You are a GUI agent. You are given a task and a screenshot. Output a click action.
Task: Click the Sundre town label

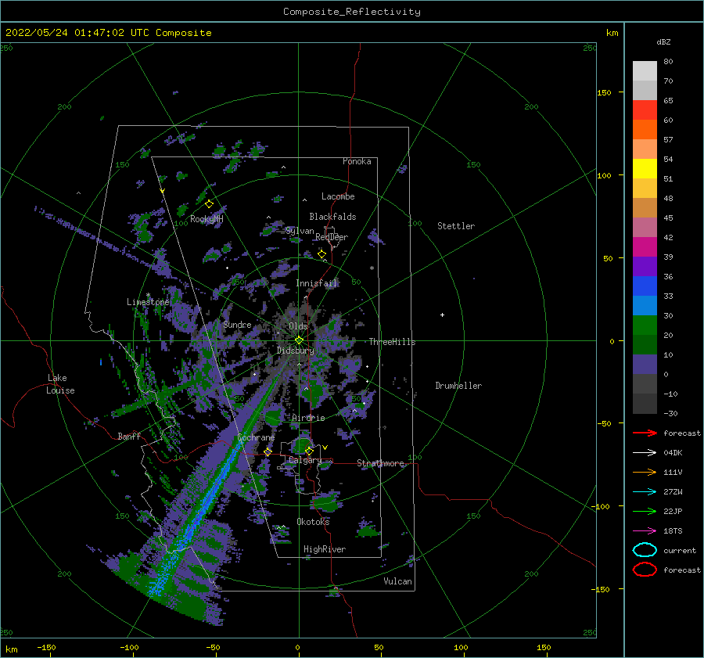[238, 324]
